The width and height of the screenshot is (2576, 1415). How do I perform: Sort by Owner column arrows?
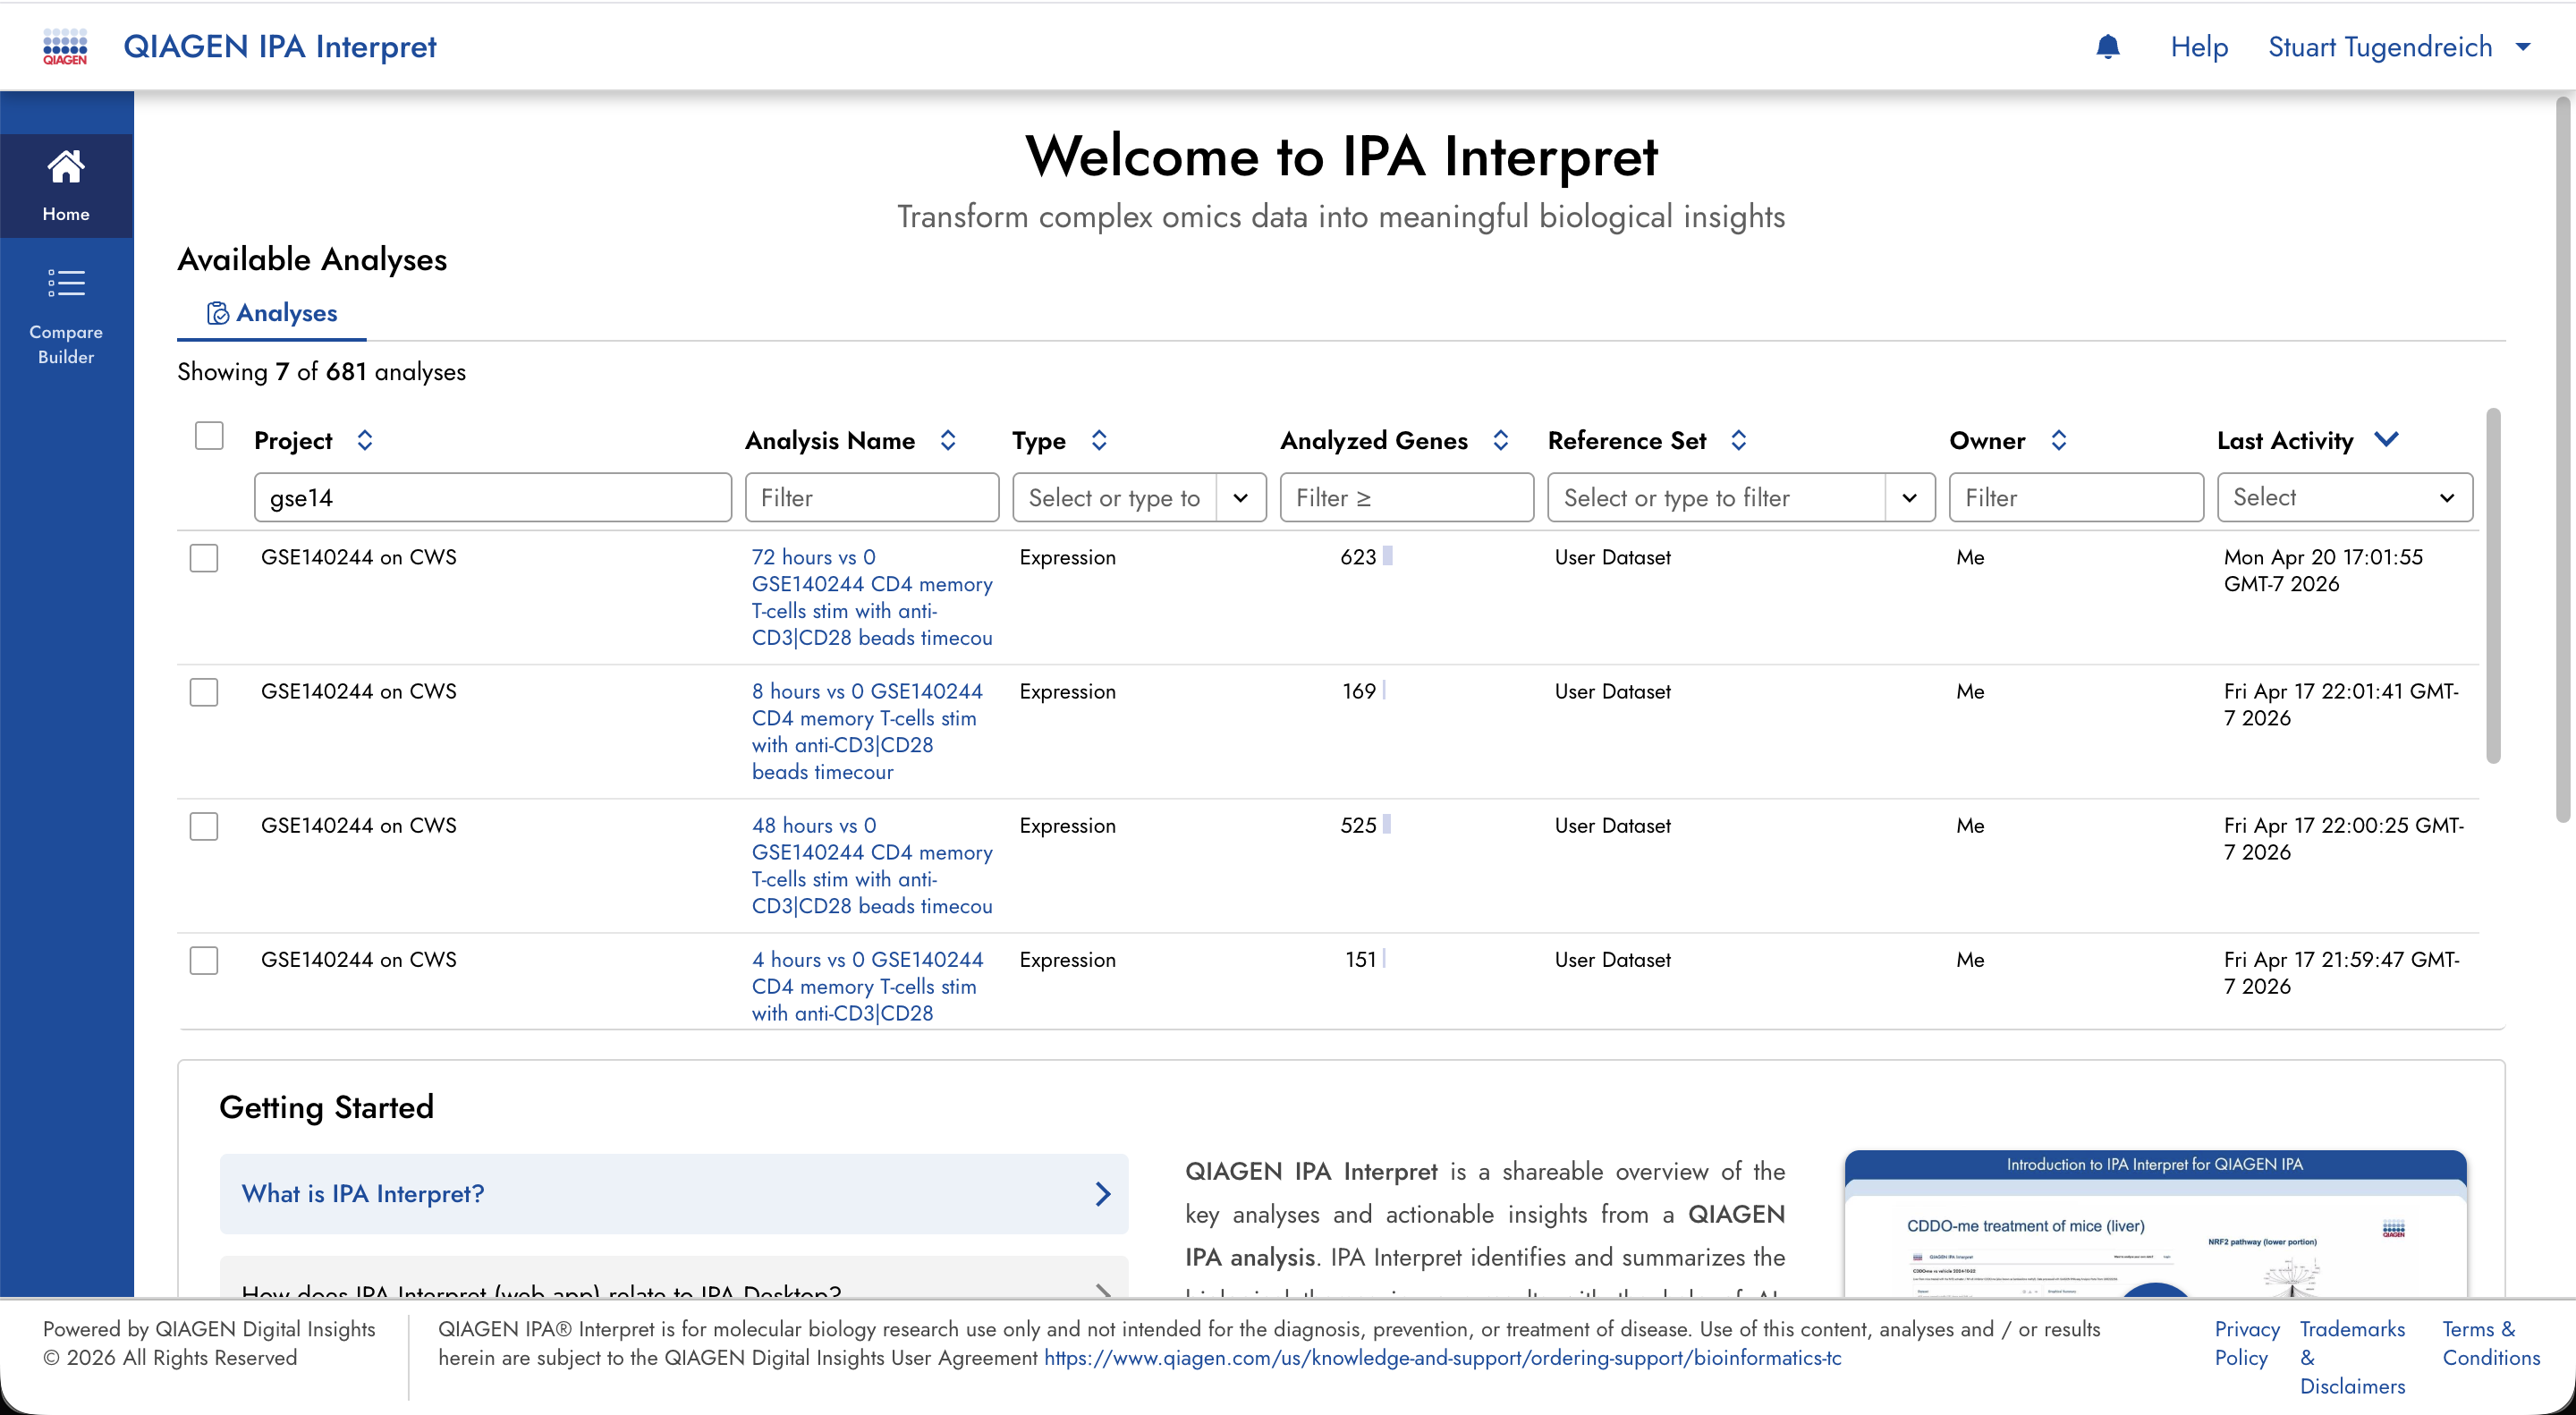click(x=2059, y=440)
